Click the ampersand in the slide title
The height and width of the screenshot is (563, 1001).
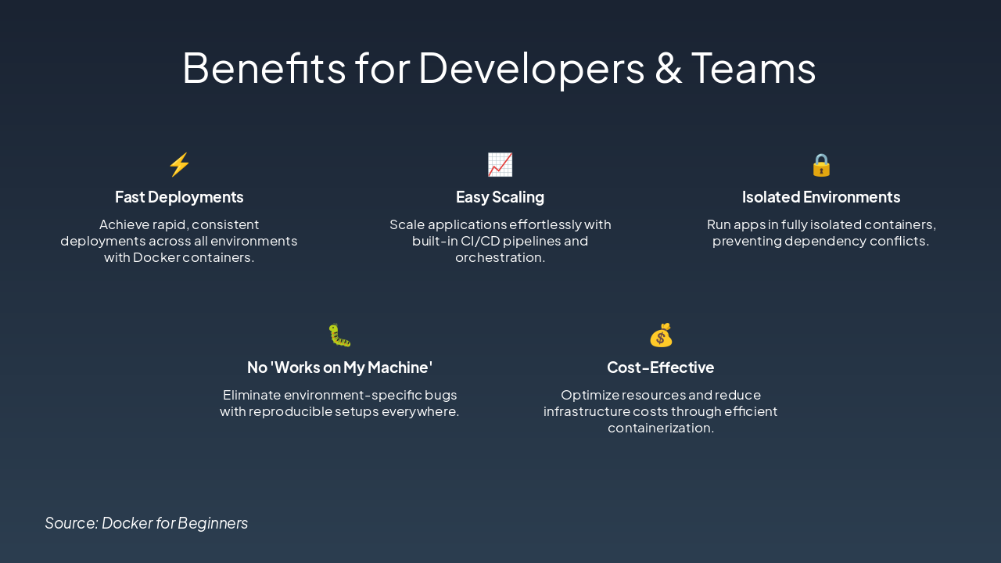coord(668,68)
